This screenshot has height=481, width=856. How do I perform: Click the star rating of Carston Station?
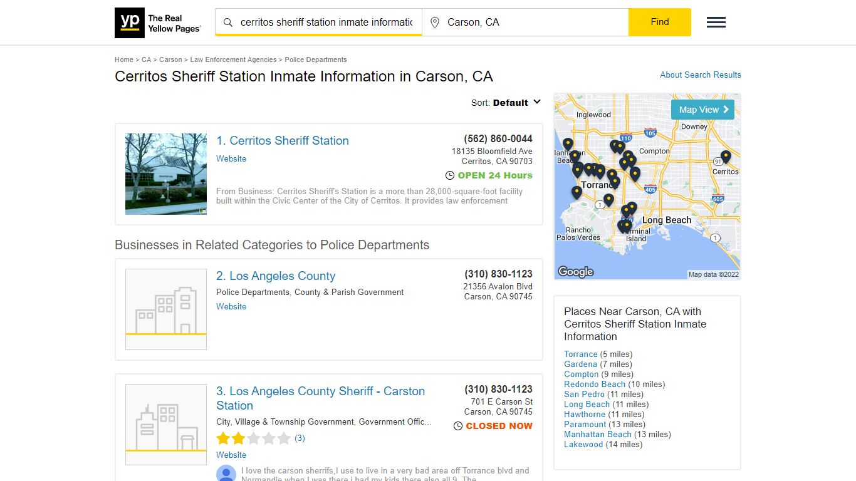tap(253, 438)
